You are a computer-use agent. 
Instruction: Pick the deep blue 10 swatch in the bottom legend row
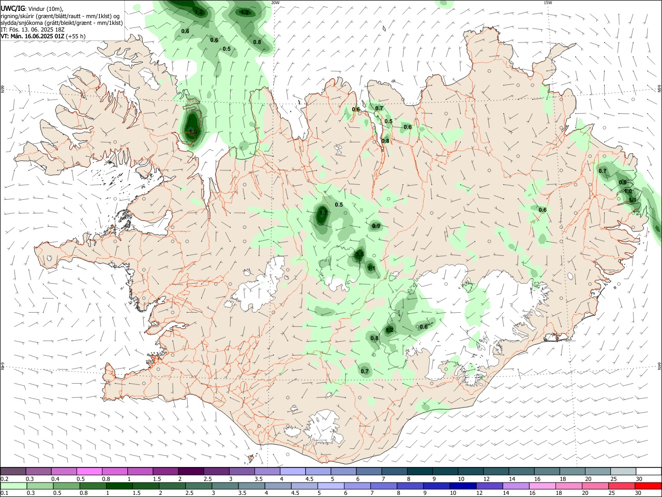pos(462,486)
